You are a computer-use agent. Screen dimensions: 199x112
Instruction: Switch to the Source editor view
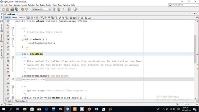point(7,17)
